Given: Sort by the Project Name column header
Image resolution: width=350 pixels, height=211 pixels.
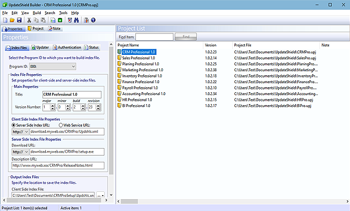Looking at the screenshot, I should click(160, 45).
